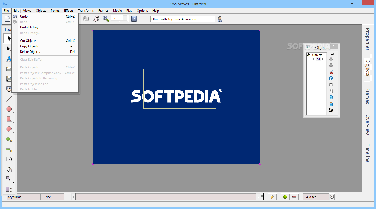Choose Undo from the Edit menu
This screenshot has height=209, width=376.
45,16
